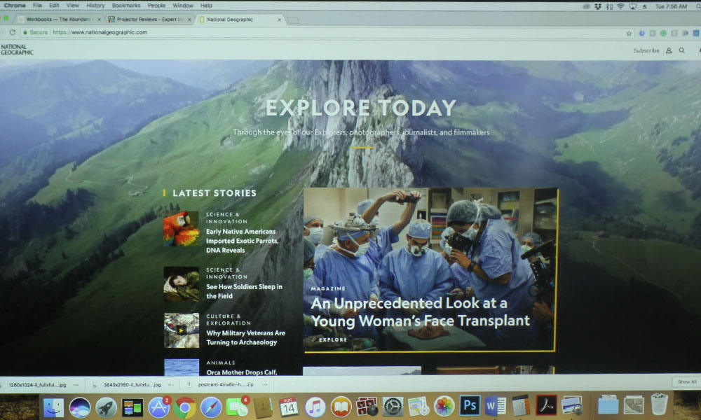Open the Edit menu

[54, 6]
